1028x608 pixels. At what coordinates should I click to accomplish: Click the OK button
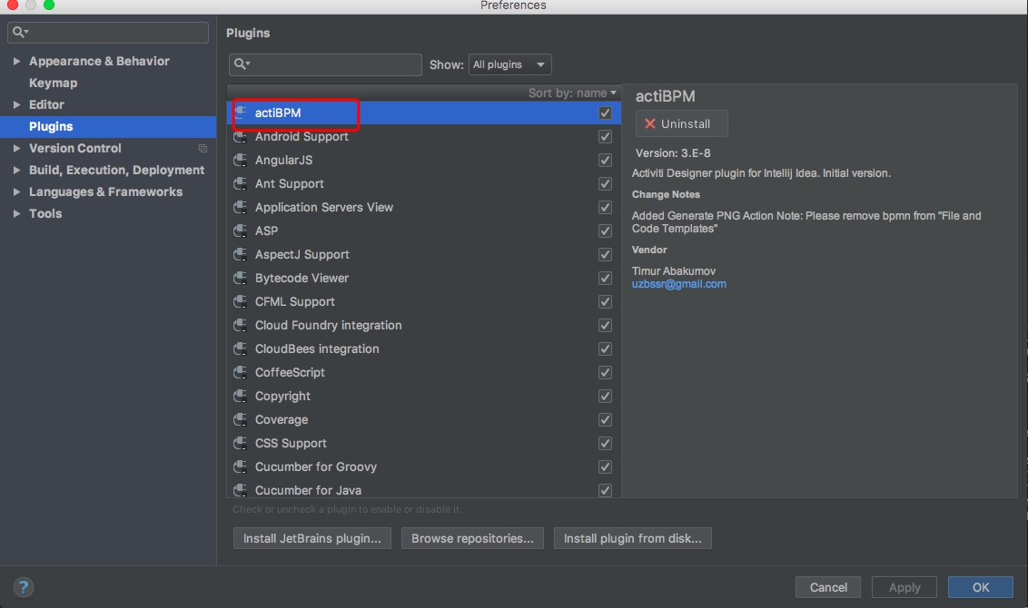(x=980, y=587)
